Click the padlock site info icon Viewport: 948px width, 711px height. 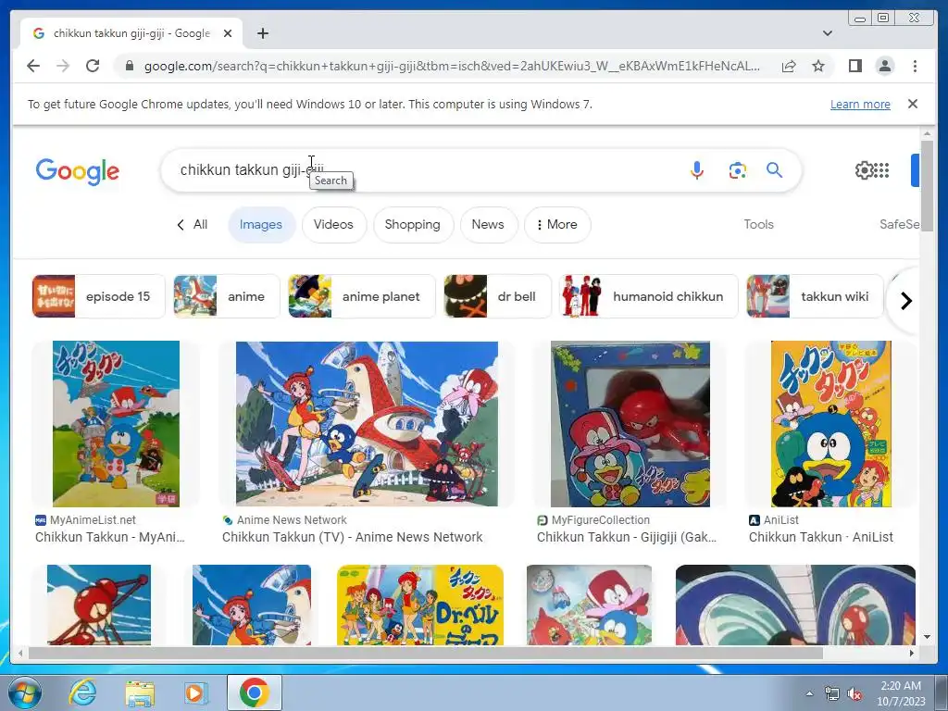tap(129, 66)
